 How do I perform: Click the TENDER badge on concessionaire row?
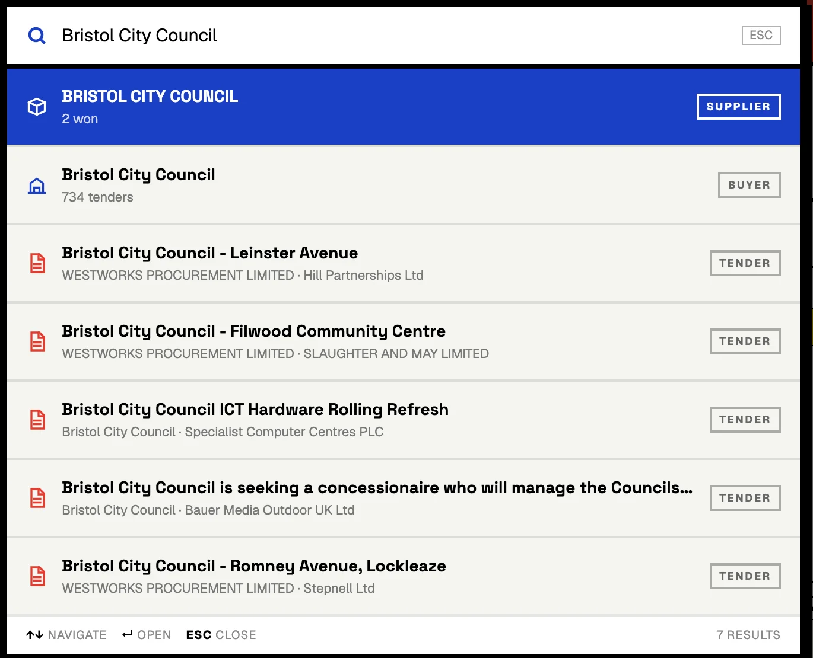point(745,498)
